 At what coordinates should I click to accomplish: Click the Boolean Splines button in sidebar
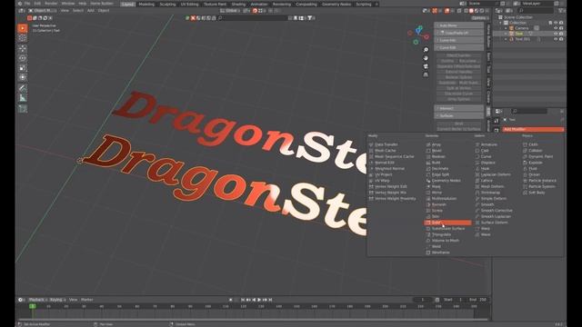click(x=458, y=77)
